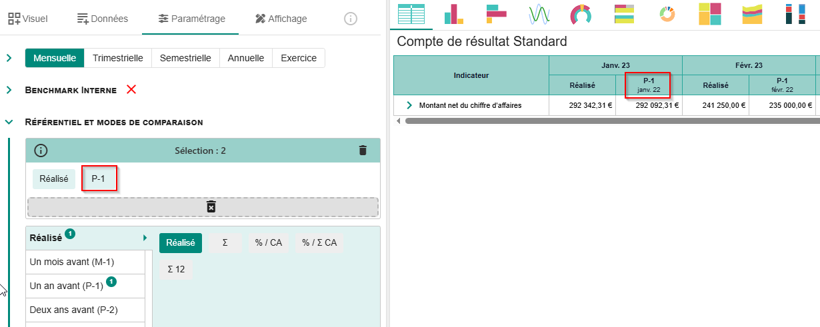Switch to horizontal bar chart view
The width and height of the screenshot is (820, 327).
[497, 14]
